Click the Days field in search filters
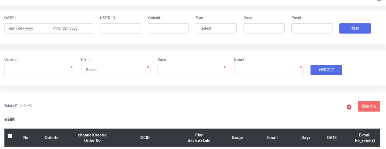 264,29
